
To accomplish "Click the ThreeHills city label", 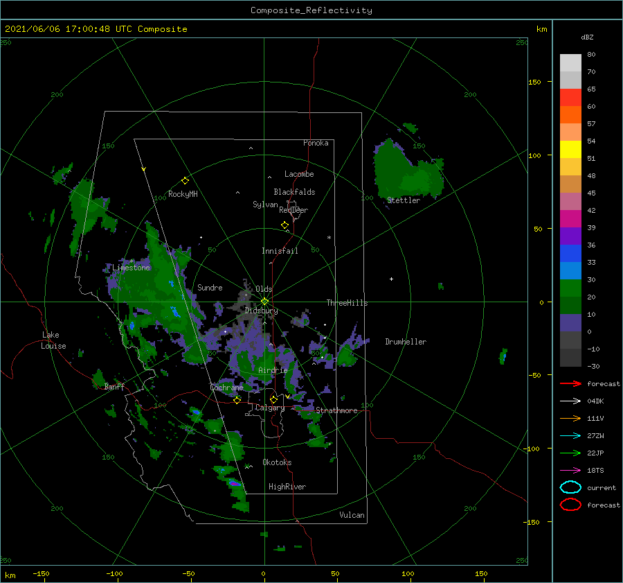I will pos(347,303).
